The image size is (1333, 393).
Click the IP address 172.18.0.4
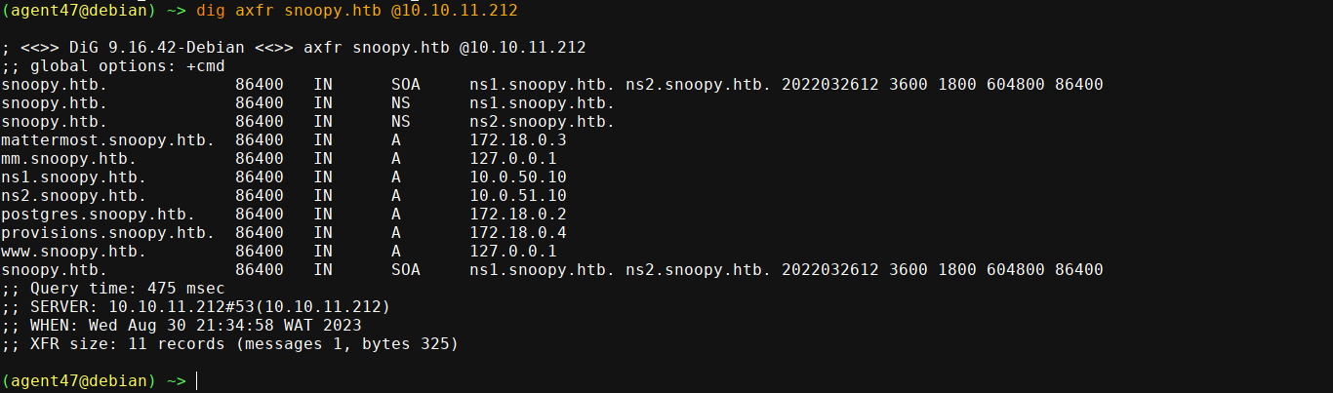point(517,233)
